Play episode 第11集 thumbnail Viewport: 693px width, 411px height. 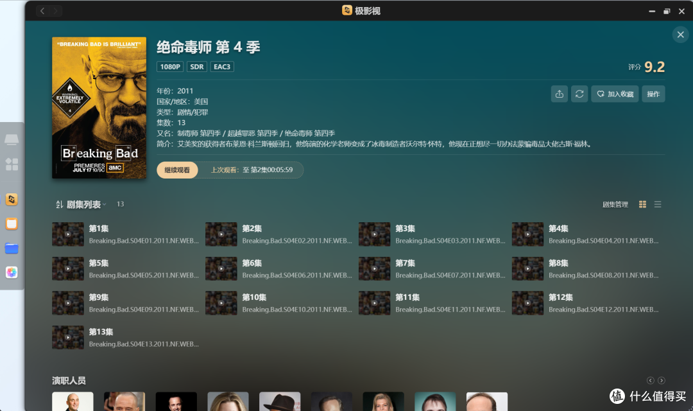point(374,303)
